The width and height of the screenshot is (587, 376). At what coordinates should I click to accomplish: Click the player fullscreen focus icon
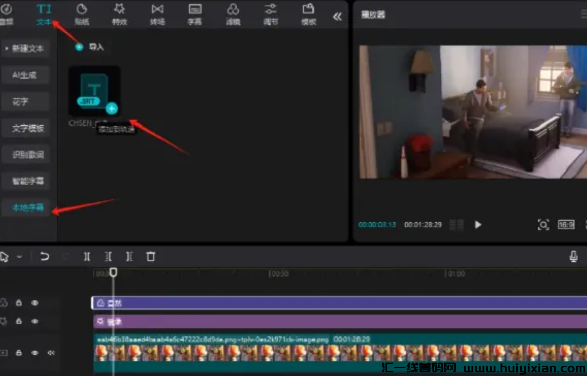coord(543,225)
